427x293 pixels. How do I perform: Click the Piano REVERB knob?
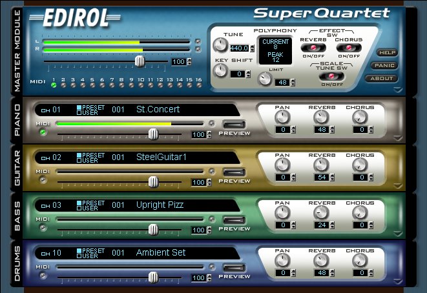click(x=321, y=117)
